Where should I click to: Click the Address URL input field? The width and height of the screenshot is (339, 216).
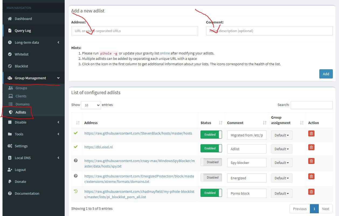coord(134,31)
